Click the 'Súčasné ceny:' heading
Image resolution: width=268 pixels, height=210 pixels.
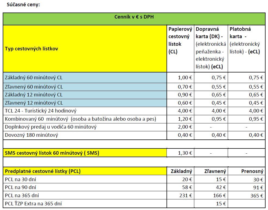[x=23, y=5]
